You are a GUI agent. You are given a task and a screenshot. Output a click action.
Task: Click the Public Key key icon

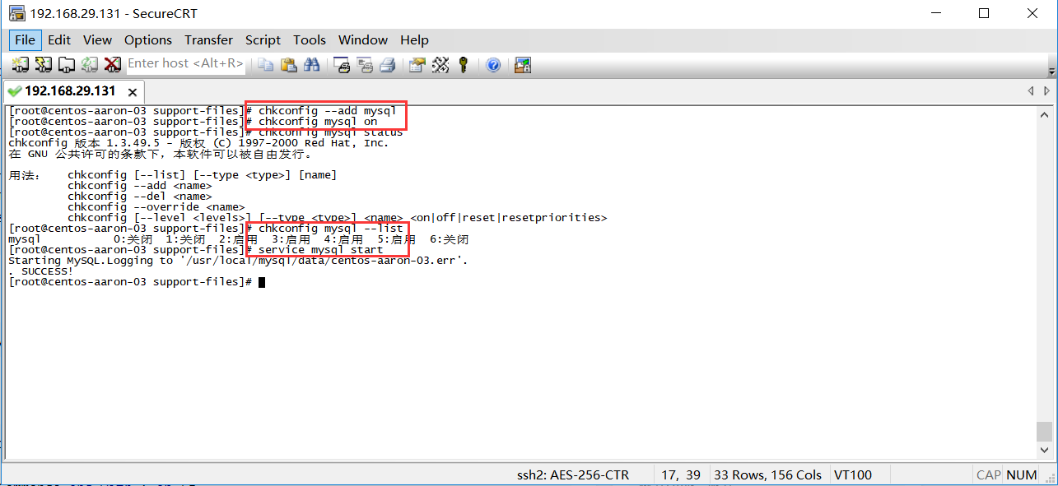click(x=464, y=64)
